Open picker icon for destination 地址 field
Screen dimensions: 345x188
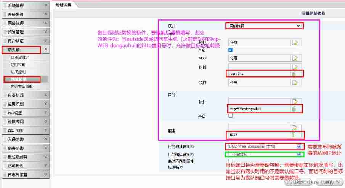point(295,101)
